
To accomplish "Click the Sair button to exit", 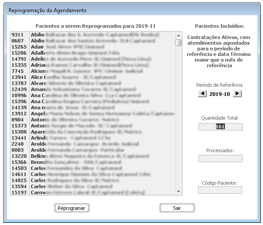I will [177, 208].
